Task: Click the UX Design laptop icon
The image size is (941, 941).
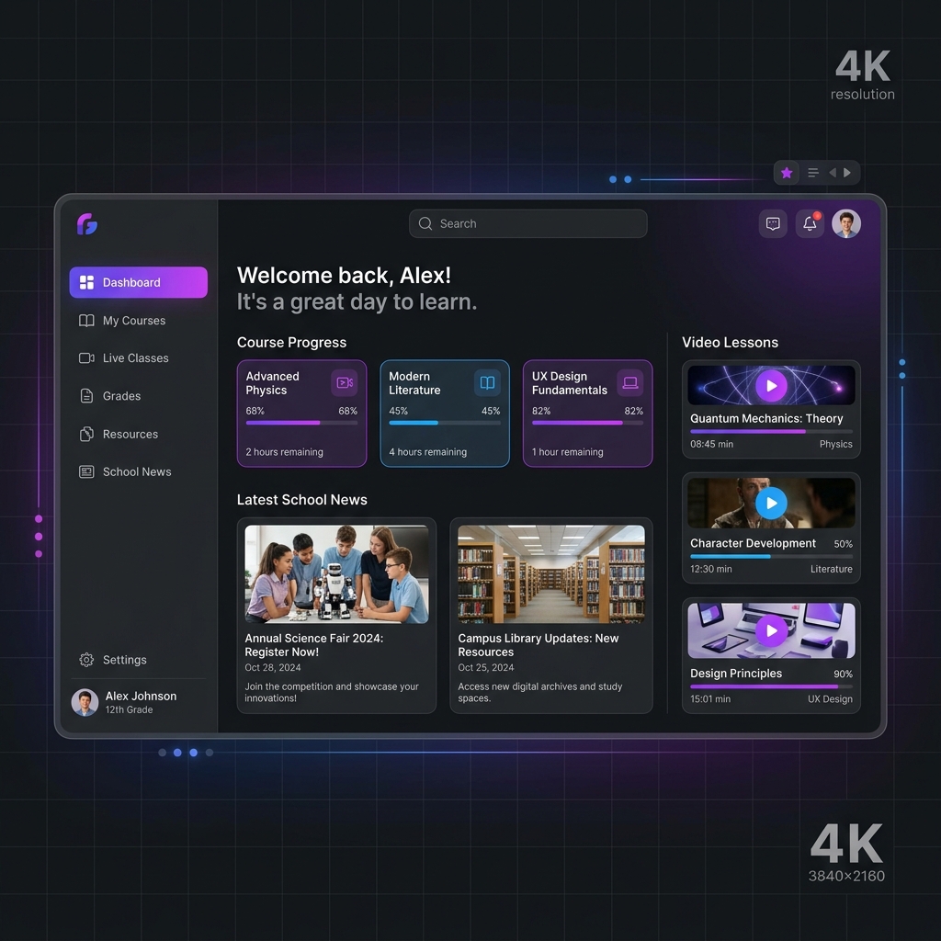Action: [630, 383]
